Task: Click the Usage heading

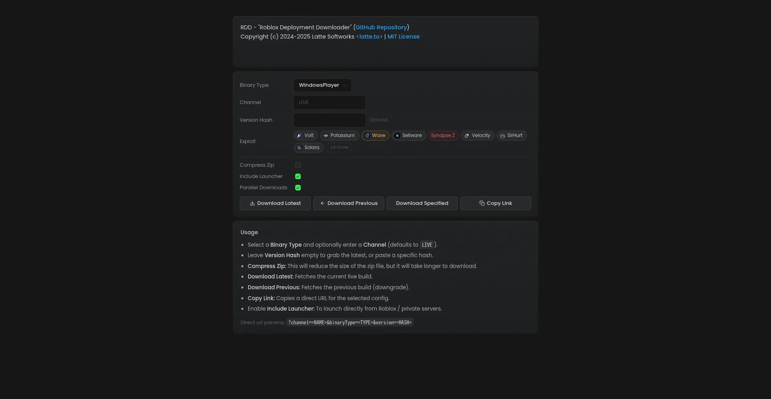Action: [x=249, y=233]
